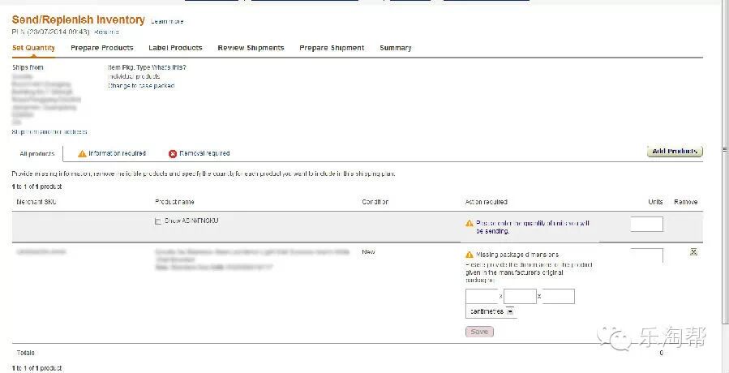
Task: Go to Label Products step
Action: (x=175, y=48)
